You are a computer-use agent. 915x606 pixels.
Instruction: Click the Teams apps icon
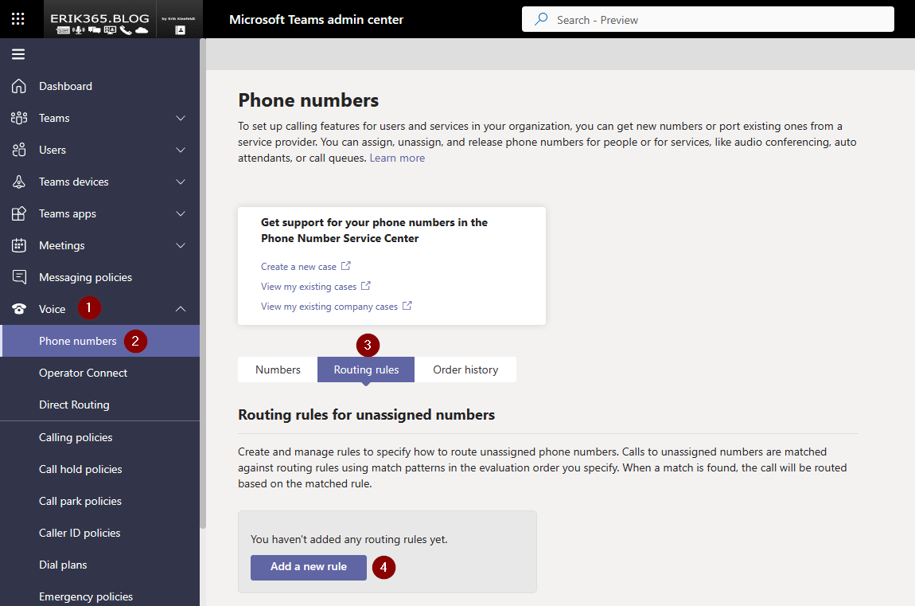(x=19, y=213)
